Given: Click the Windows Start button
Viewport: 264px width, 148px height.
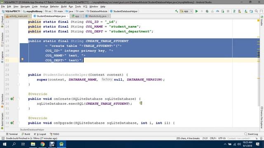Looking at the screenshot, I should pyautogui.click(x=5, y=144).
